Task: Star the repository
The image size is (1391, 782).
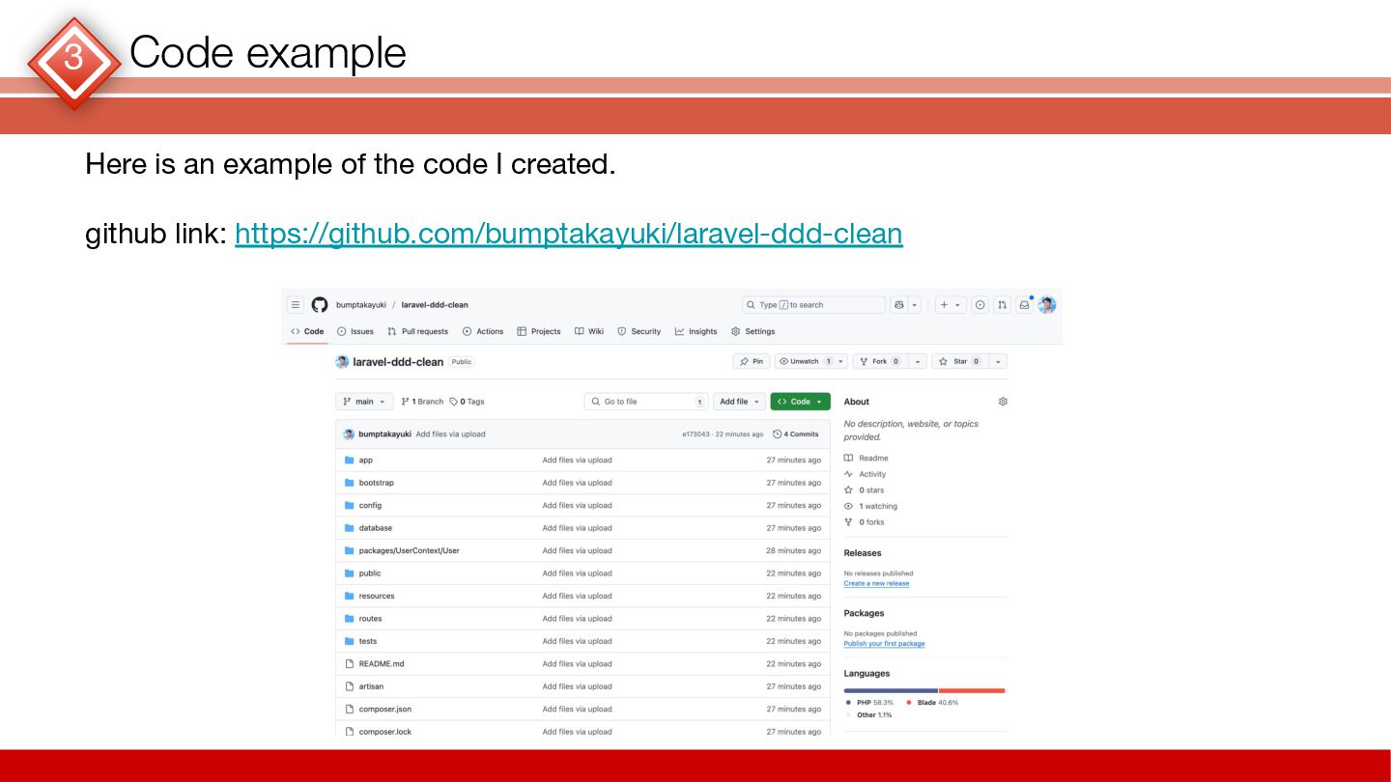Action: point(959,361)
